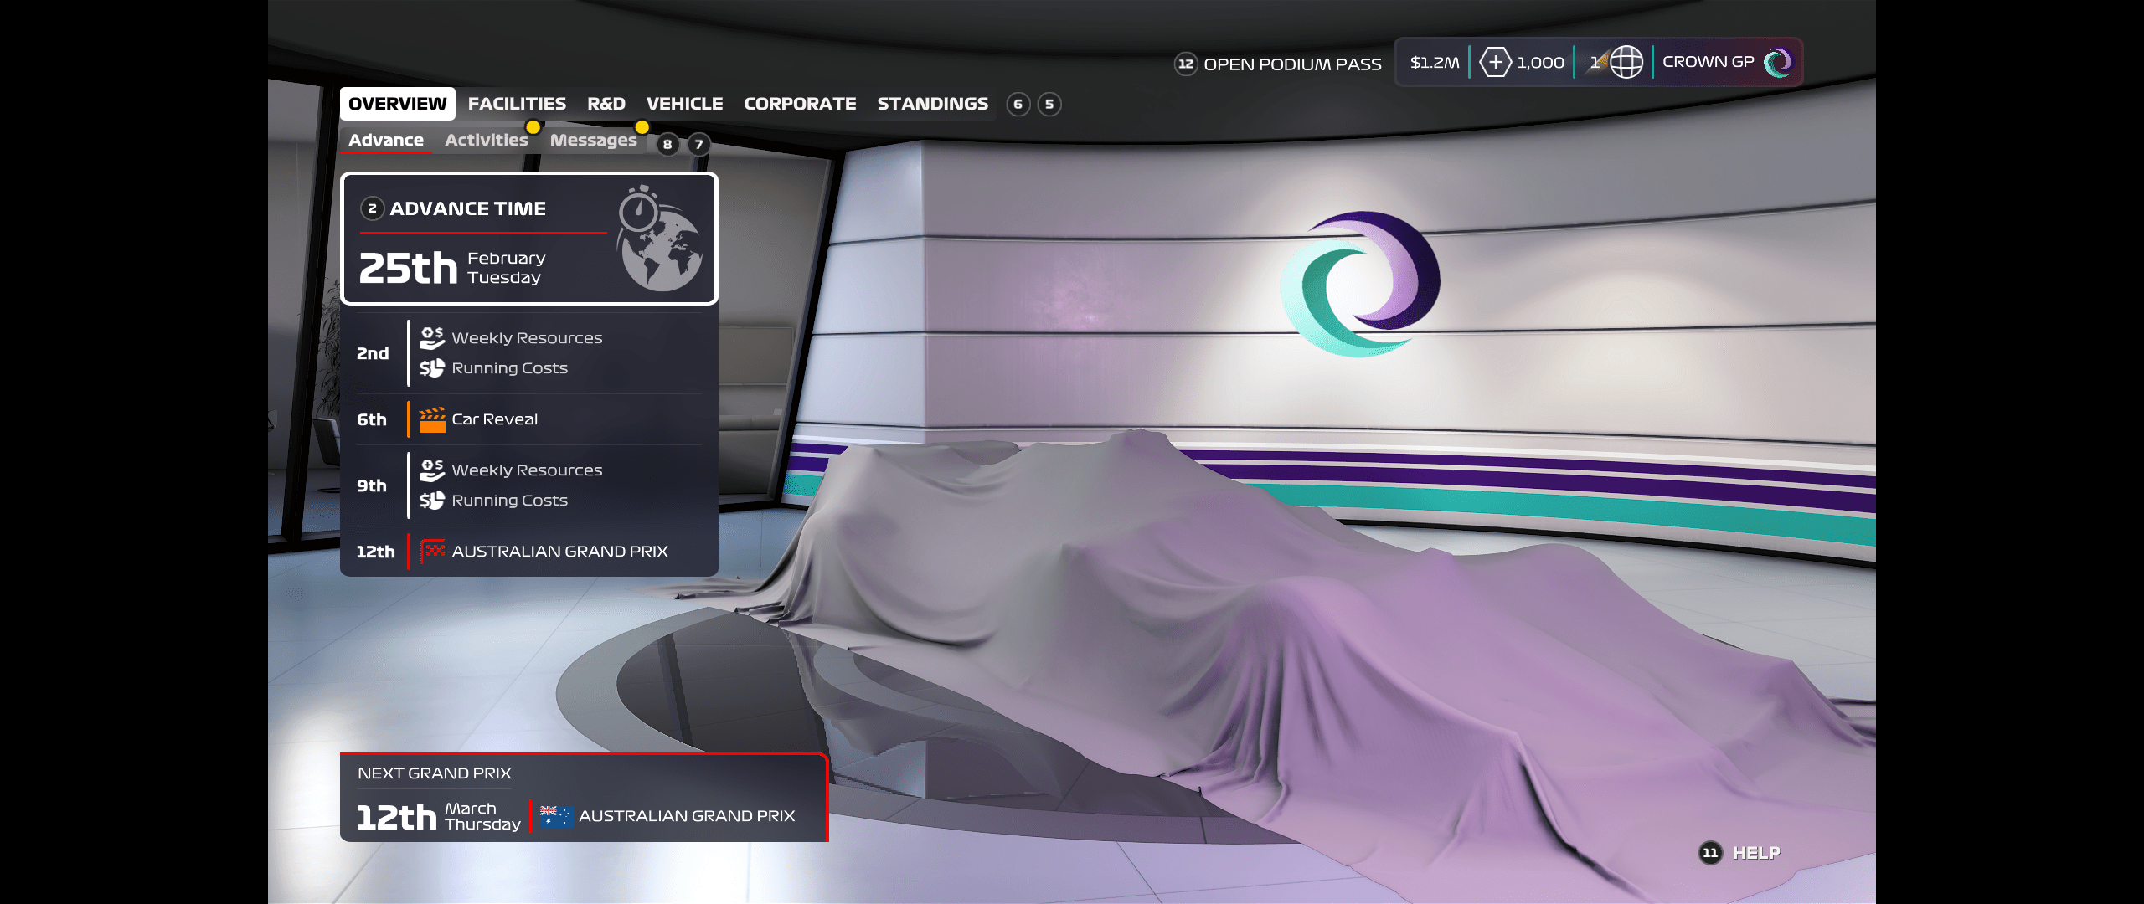Click the Weekly Resources icon for the 2nd
Image resolution: width=2144 pixels, height=904 pixels.
tap(432, 338)
